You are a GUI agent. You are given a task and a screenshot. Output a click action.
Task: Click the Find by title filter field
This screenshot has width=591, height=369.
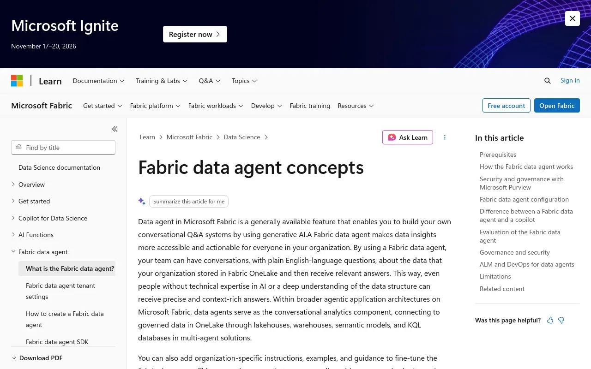click(x=63, y=148)
